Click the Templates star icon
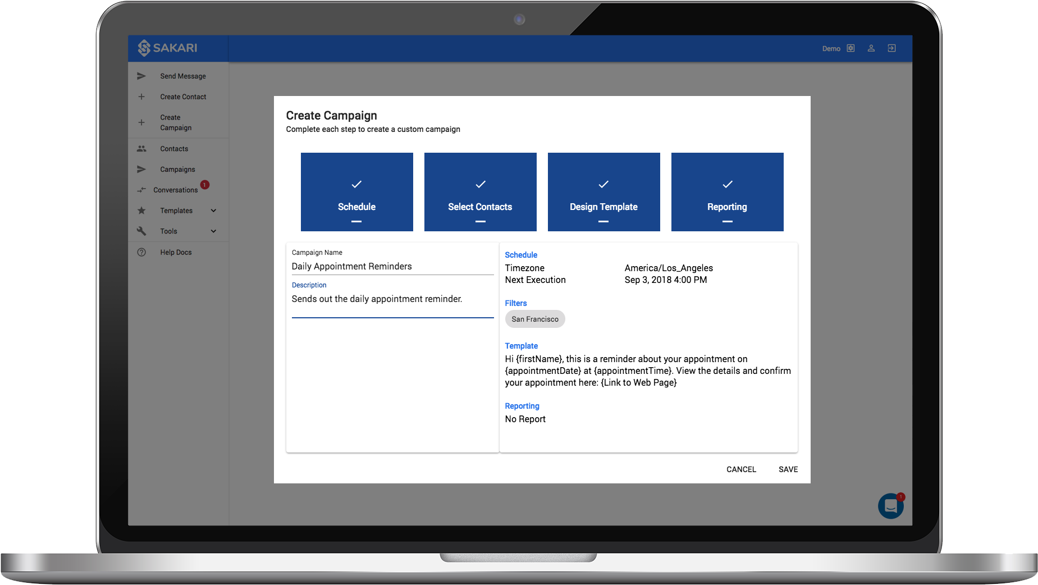1038x585 pixels. click(141, 211)
